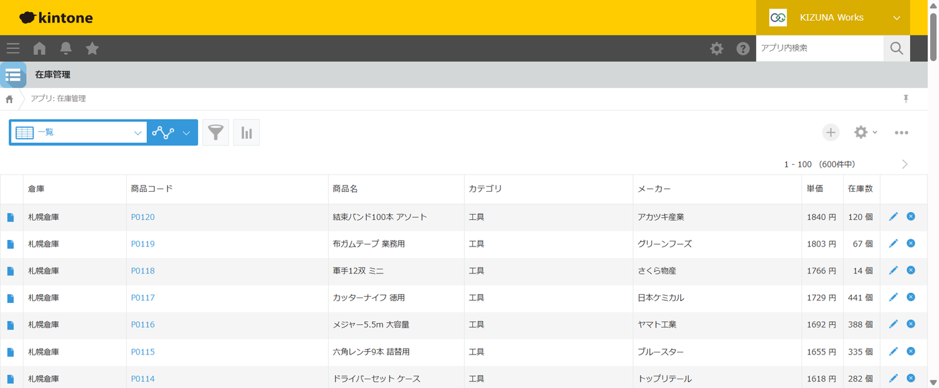Open record details icon for P0119 row

[10, 244]
